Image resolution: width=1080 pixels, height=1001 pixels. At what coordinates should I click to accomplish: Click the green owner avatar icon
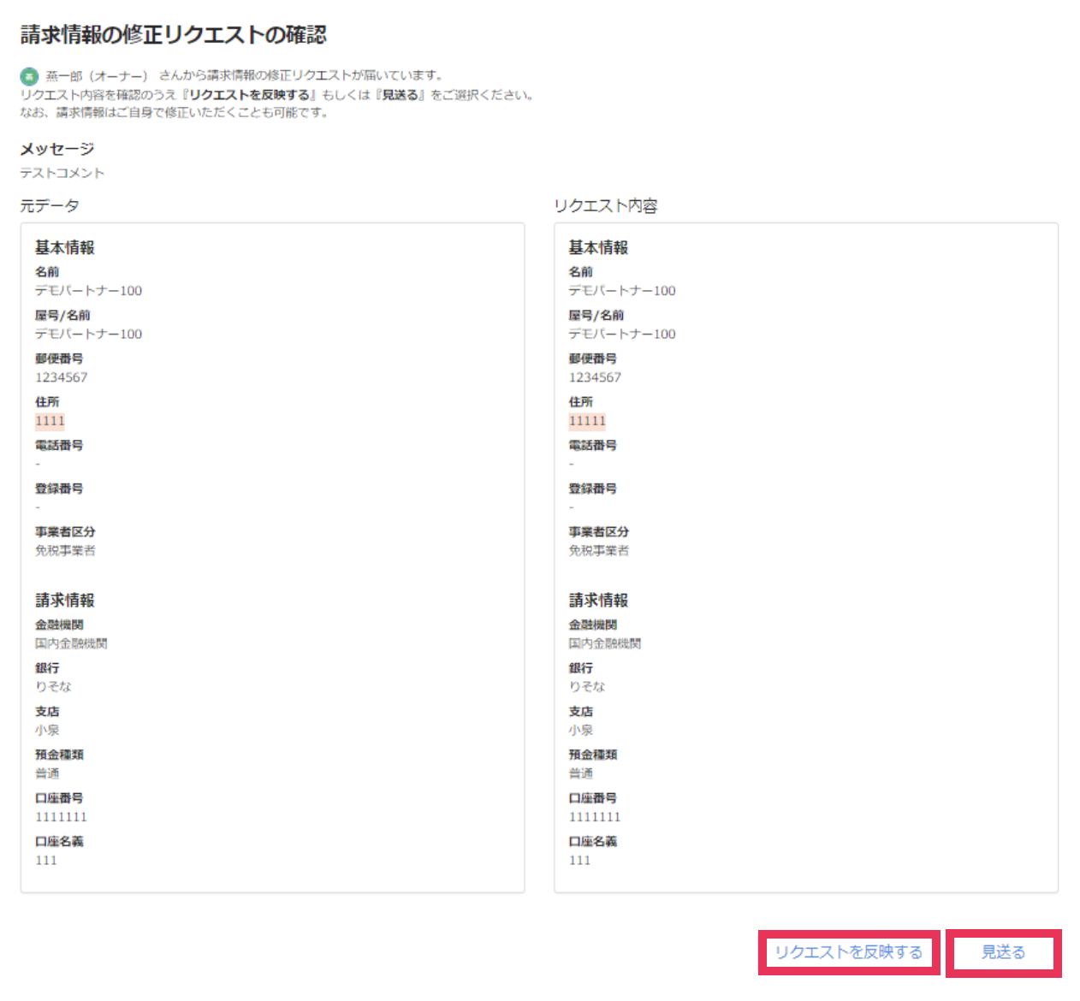[29, 76]
